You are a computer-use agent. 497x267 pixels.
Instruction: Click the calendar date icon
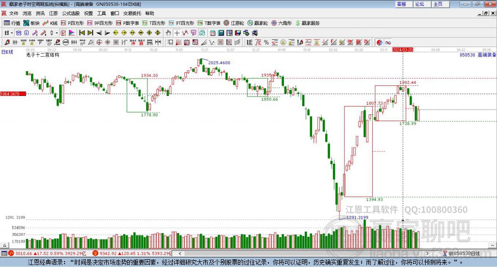213,33
